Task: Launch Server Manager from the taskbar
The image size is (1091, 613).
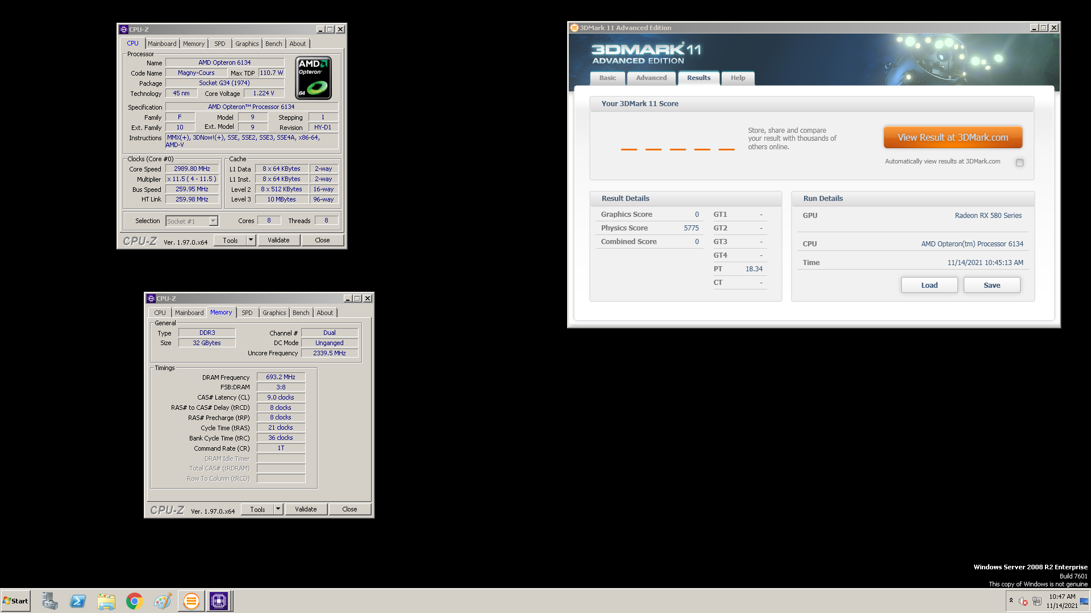Action: click(x=49, y=601)
